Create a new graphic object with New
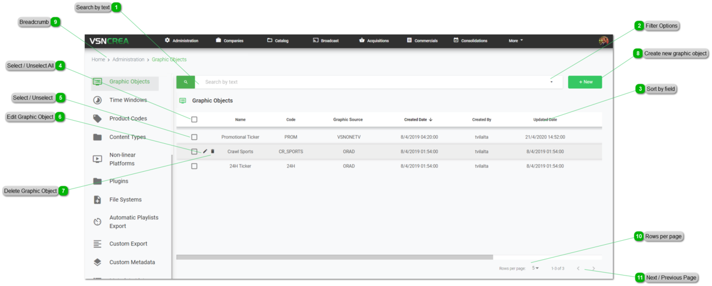Screen dimensions: 712x286 click(x=585, y=82)
